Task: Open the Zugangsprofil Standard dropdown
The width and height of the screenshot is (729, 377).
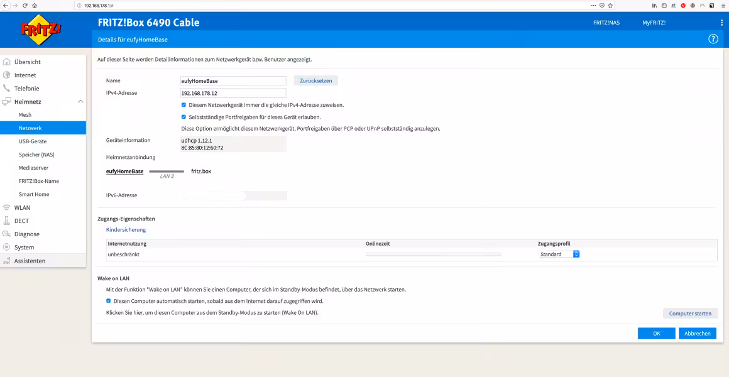Action: (559, 254)
